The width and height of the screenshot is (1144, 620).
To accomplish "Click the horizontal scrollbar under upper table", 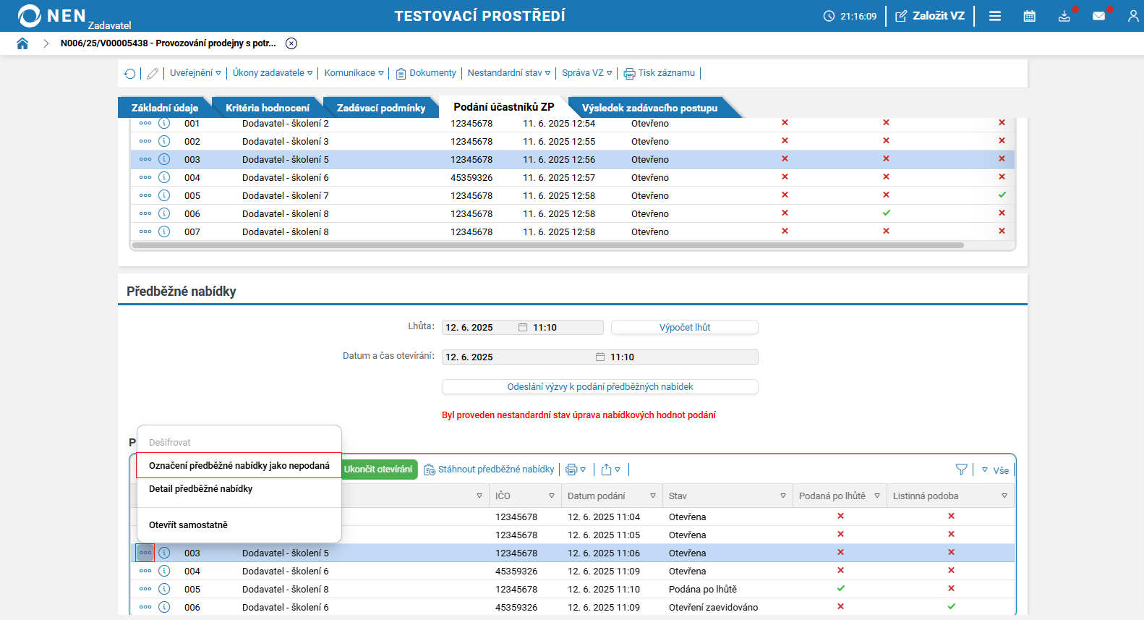I will click(x=547, y=245).
